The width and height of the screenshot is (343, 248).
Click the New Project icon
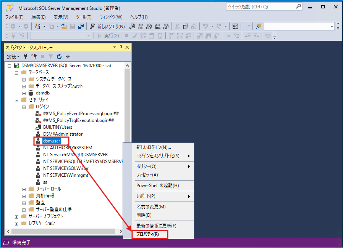click(38, 26)
